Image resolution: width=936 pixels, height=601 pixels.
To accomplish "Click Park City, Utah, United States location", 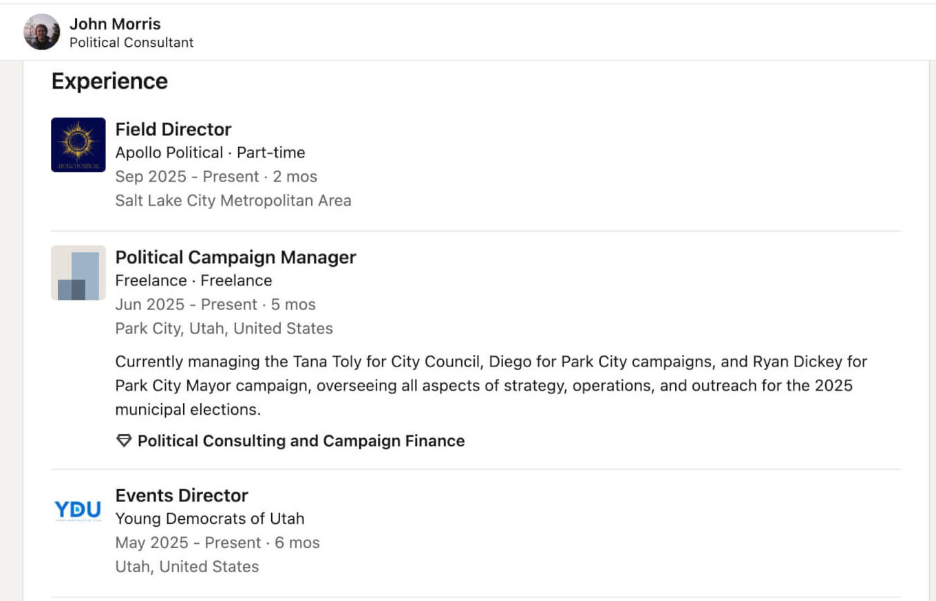I will 224,329.
